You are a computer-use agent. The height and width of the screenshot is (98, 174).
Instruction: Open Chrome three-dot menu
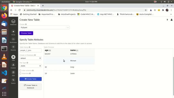point(171,10)
